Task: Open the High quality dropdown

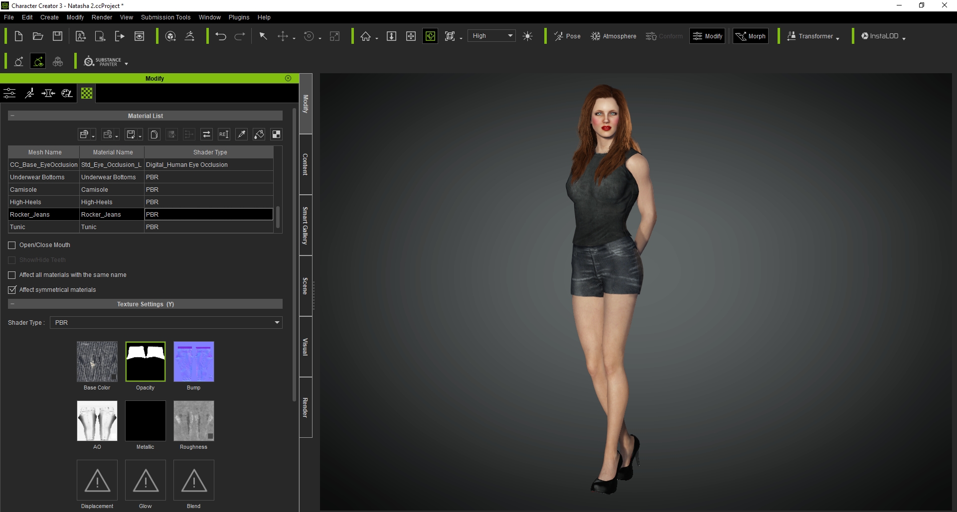Action: pos(492,36)
